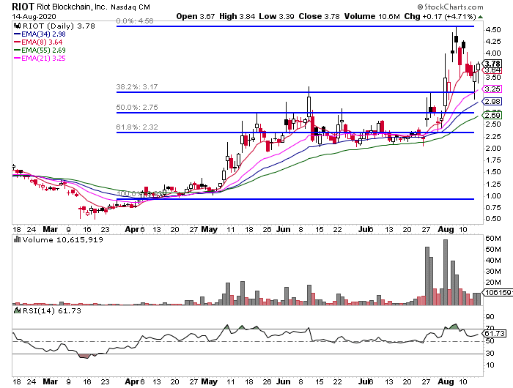Image resolution: width=513 pixels, height=388 pixels.
Task: Click the 0.50 price axis label
Action: [x=492, y=219]
